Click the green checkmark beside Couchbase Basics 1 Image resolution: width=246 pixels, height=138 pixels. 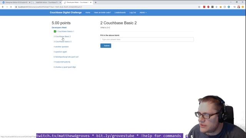point(55,31)
